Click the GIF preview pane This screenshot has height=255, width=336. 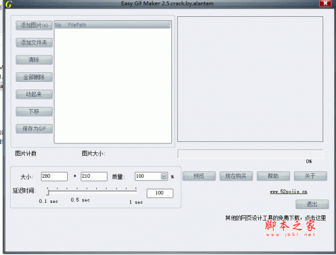click(x=250, y=79)
